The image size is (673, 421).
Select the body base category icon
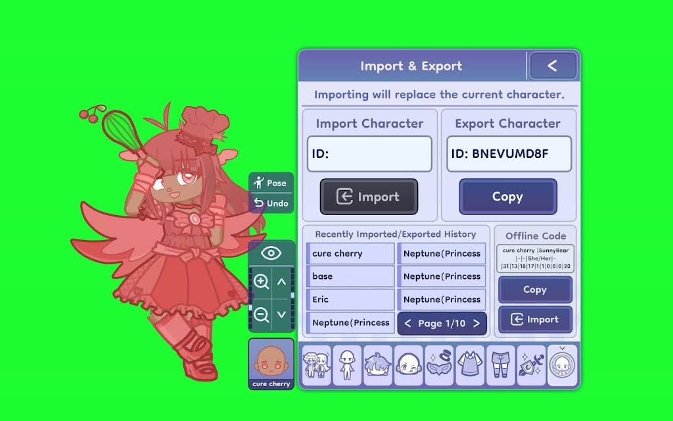(347, 365)
